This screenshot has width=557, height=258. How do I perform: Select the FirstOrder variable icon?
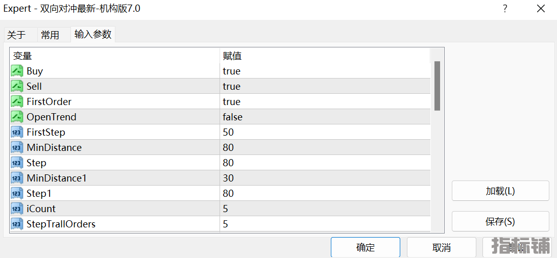pos(17,101)
